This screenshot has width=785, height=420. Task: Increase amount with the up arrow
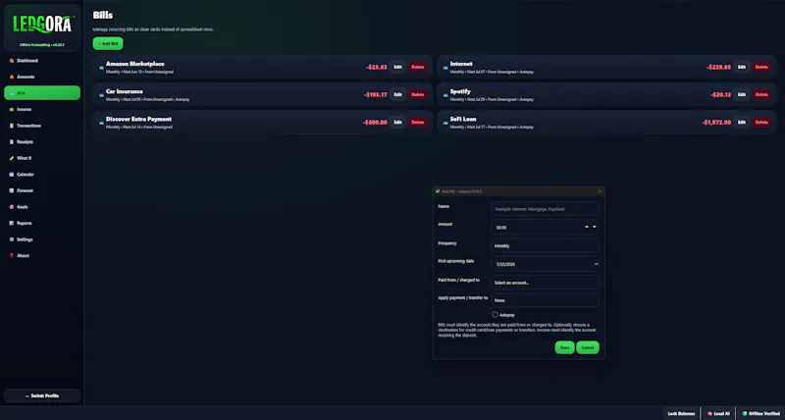(x=587, y=228)
